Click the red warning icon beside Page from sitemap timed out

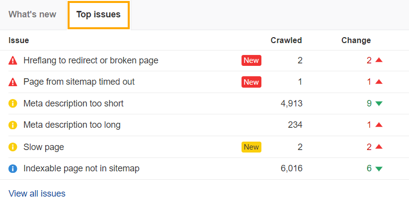point(13,82)
